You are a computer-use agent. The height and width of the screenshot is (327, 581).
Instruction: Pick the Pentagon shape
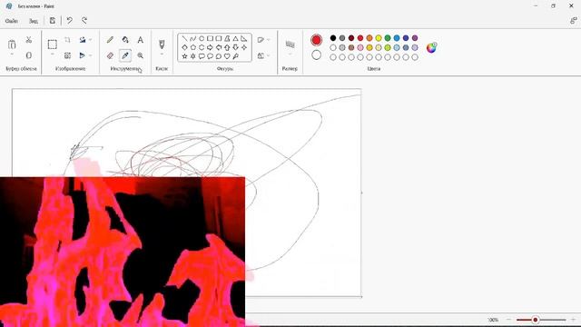(x=193, y=47)
